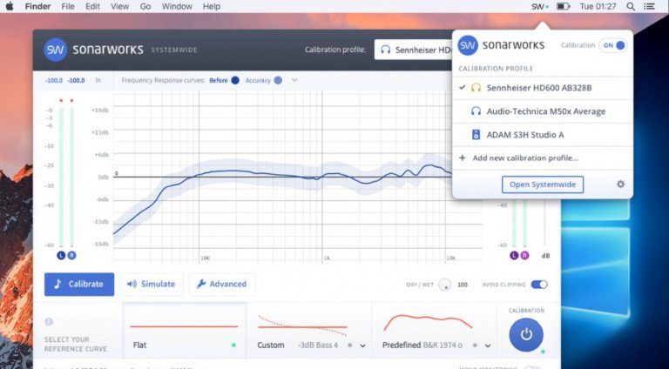The width and height of the screenshot is (669, 369).
Task: Click headphone icon beside Audio-Technica M50x
Action: click(476, 111)
